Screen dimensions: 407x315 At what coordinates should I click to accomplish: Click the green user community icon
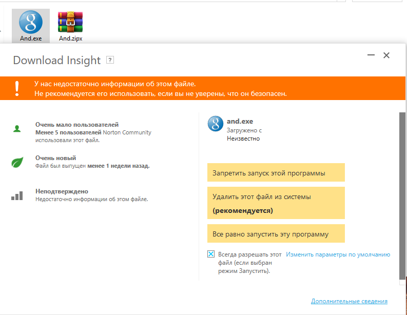[17, 129]
